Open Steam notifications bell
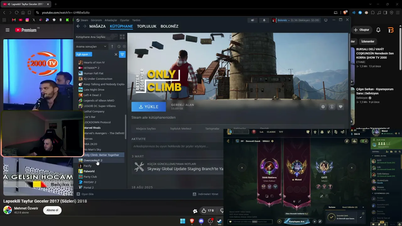402x226 pixels. 264,20
